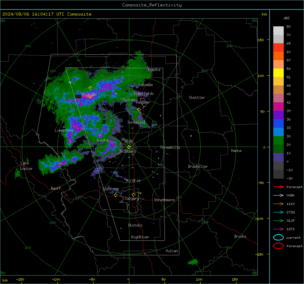Click the yellow V marker northeast of Calgary

click(140, 193)
